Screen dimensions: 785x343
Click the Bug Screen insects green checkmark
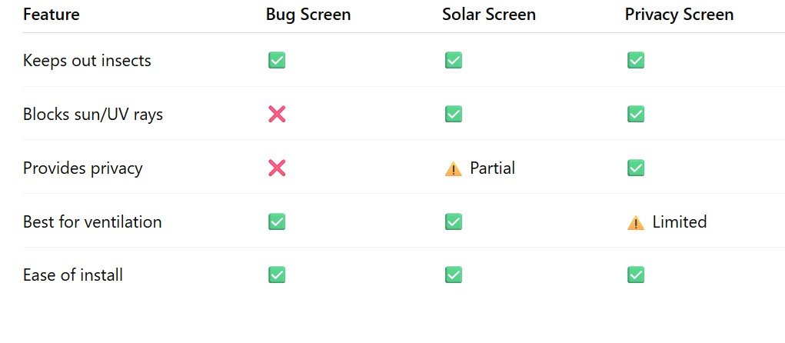point(276,60)
